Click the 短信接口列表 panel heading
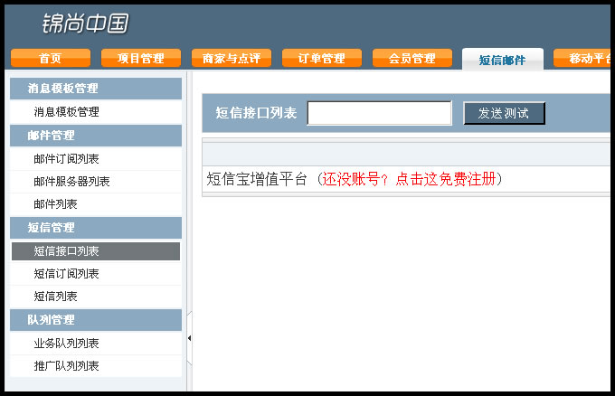Viewport: 615px width, 396px height. coord(256,113)
